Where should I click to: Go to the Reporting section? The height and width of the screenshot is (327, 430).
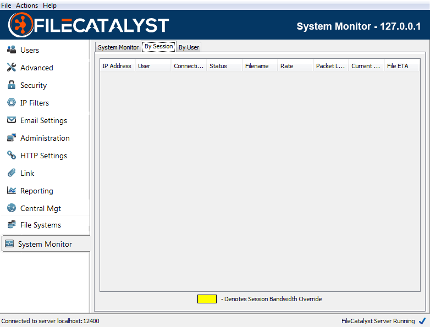37,191
